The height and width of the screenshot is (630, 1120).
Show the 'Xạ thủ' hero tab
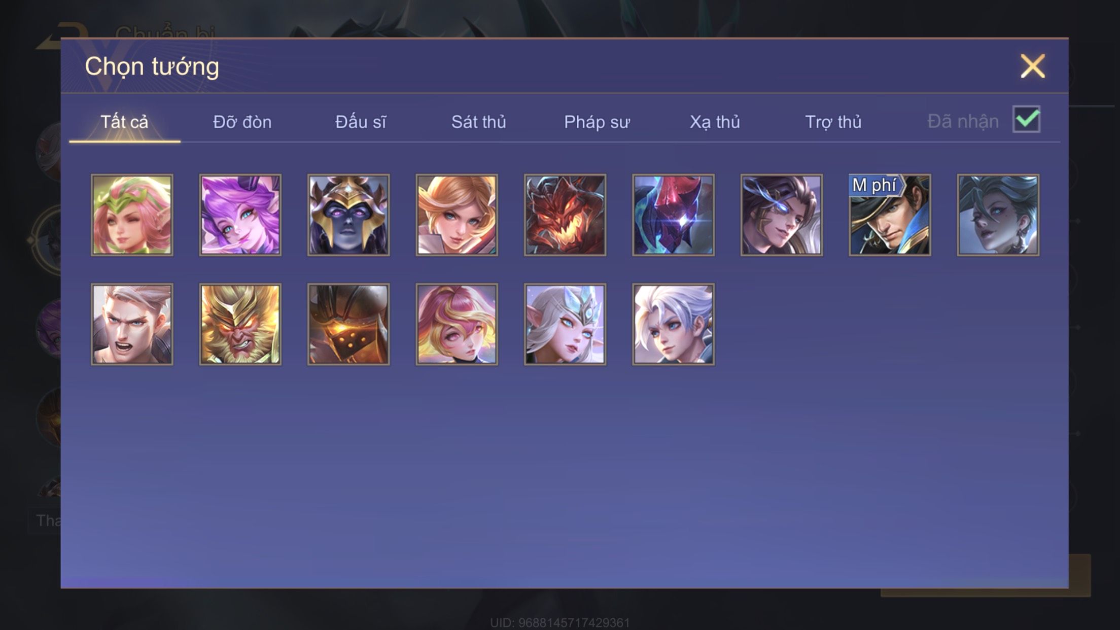click(x=715, y=122)
